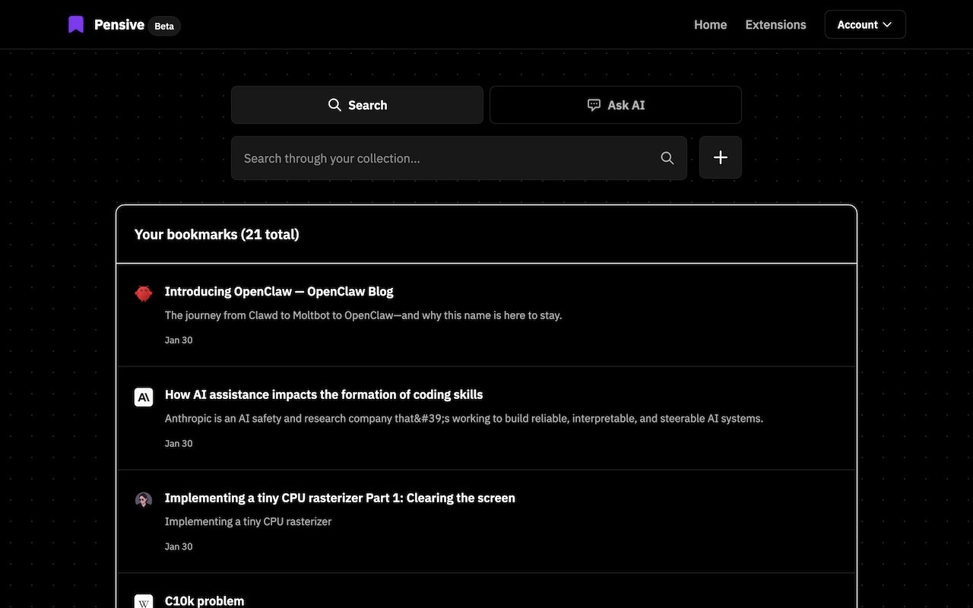Focus the Search through your collection field
Image resolution: width=973 pixels, height=608 pixels.
tap(459, 158)
